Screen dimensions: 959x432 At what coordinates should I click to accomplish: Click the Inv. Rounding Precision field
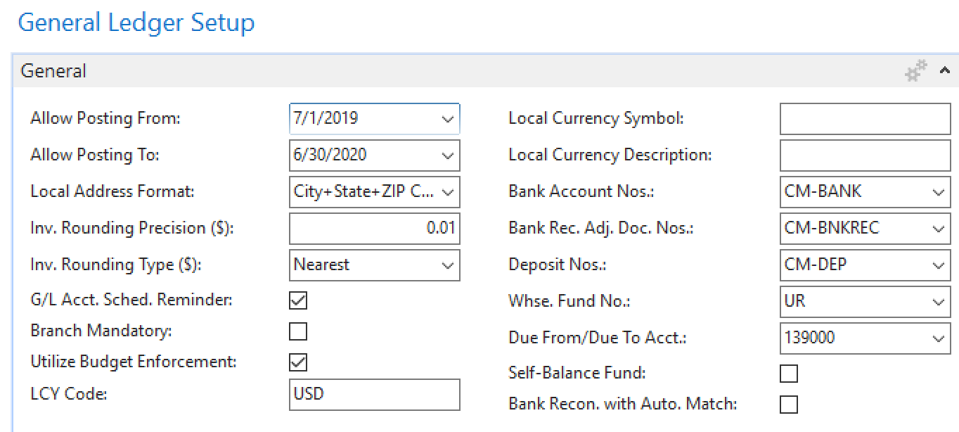[x=374, y=229]
